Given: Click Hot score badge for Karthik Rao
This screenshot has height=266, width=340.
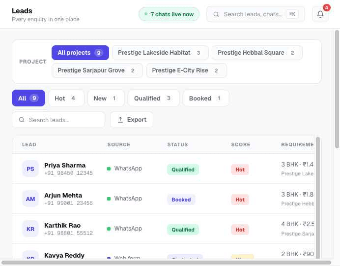Looking at the screenshot, I should [x=240, y=230].
